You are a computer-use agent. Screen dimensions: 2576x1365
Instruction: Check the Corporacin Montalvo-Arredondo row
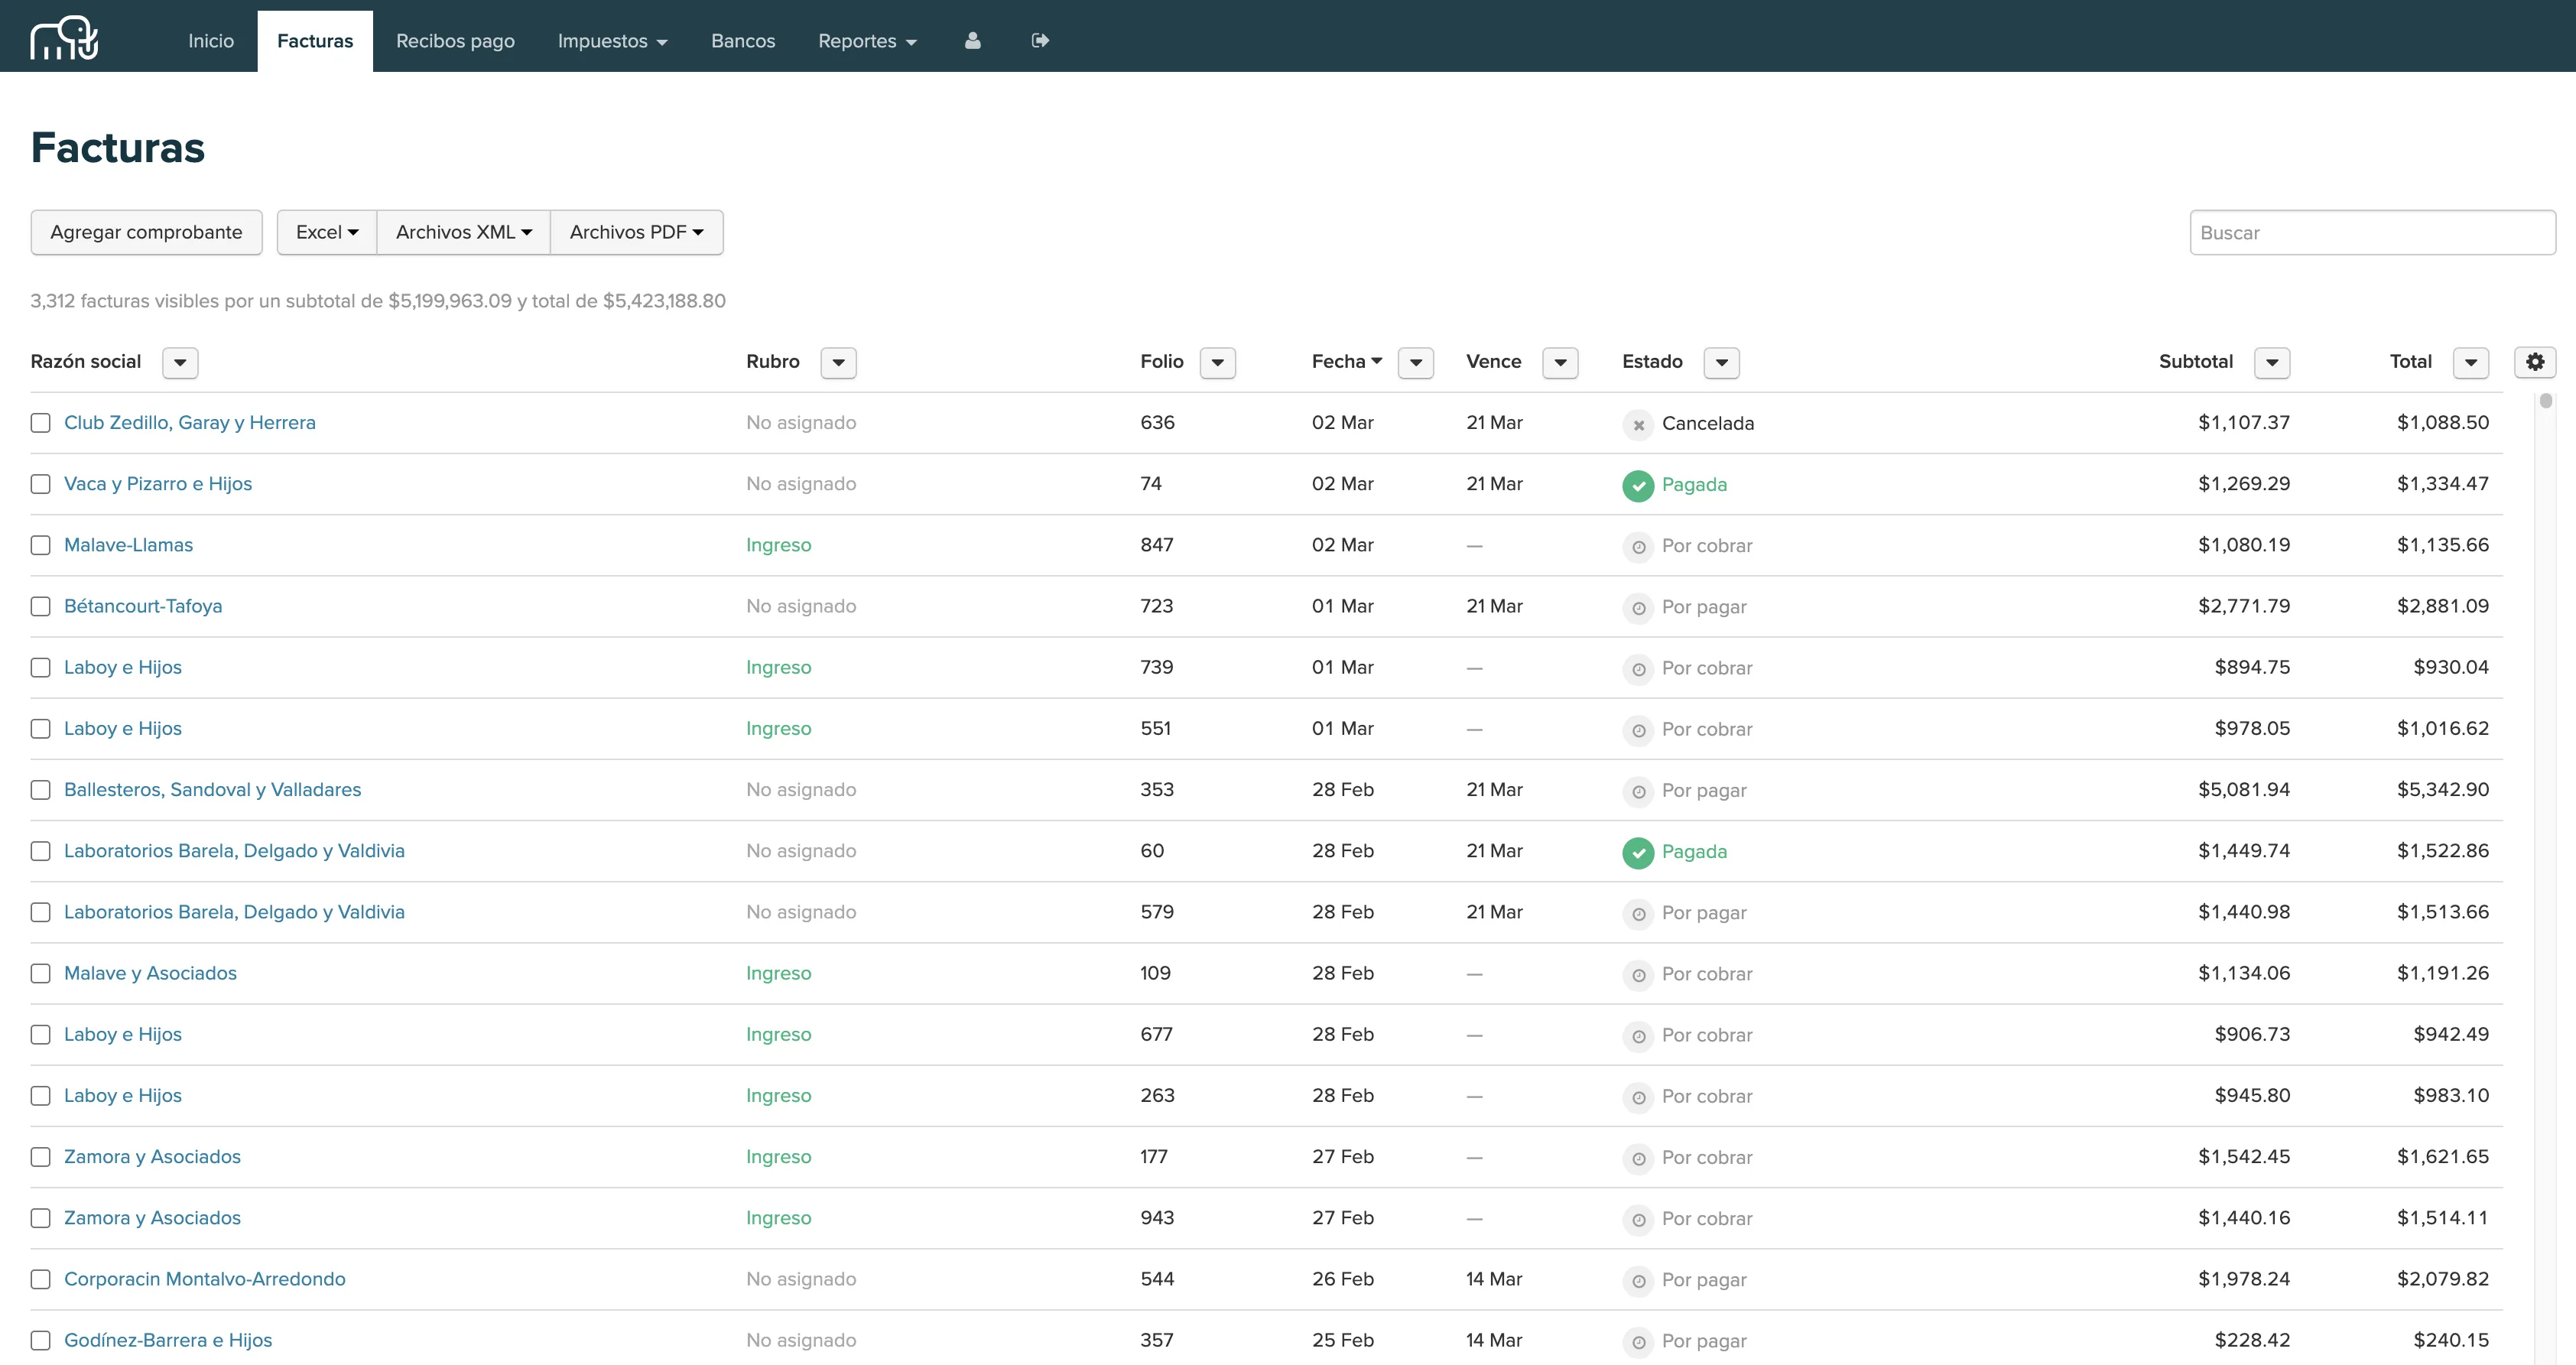(40, 1280)
